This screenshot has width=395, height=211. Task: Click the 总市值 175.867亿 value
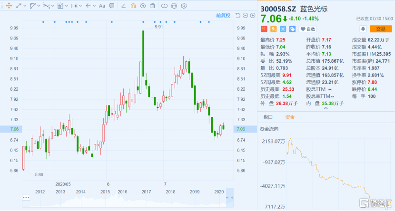(333, 61)
